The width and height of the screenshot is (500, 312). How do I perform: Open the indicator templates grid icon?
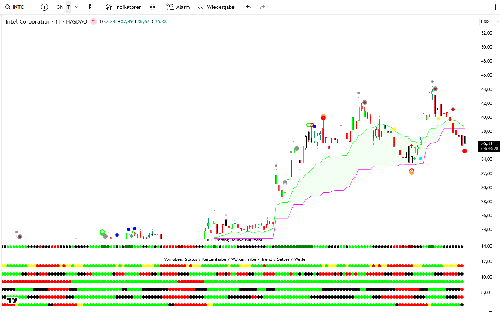click(x=153, y=7)
